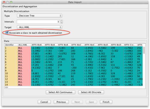Click the grayed-out Next button

click(x=77, y=102)
